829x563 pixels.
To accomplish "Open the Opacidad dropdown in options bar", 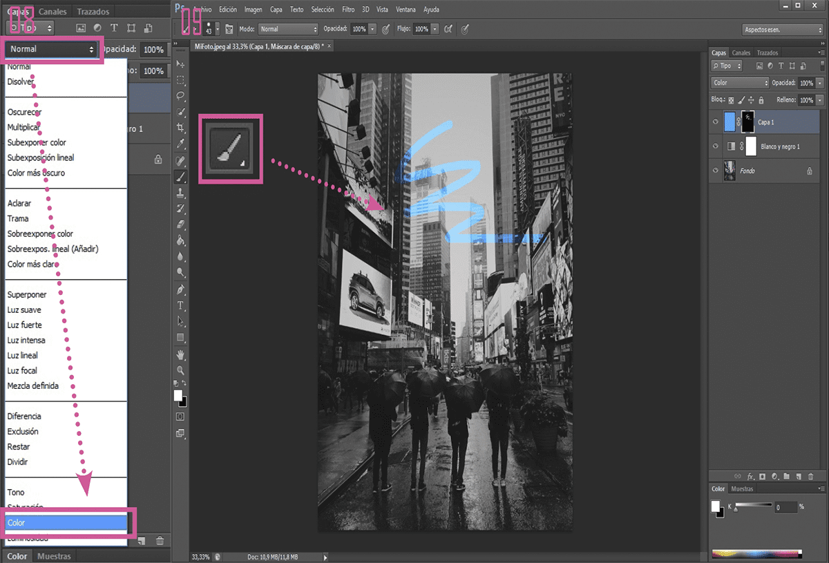I will 364,29.
